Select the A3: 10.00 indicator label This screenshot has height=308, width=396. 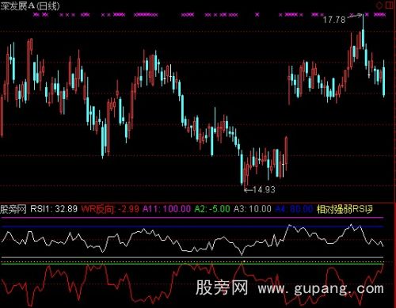tap(253, 209)
